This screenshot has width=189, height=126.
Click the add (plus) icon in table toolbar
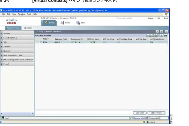(x=148, y=35)
